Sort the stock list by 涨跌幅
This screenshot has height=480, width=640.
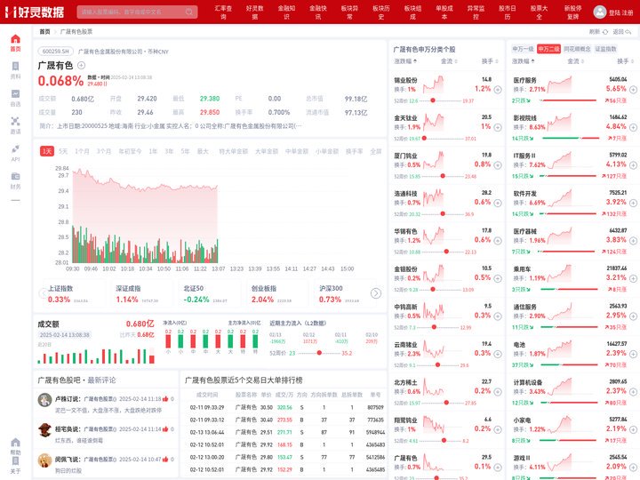(x=405, y=61)
